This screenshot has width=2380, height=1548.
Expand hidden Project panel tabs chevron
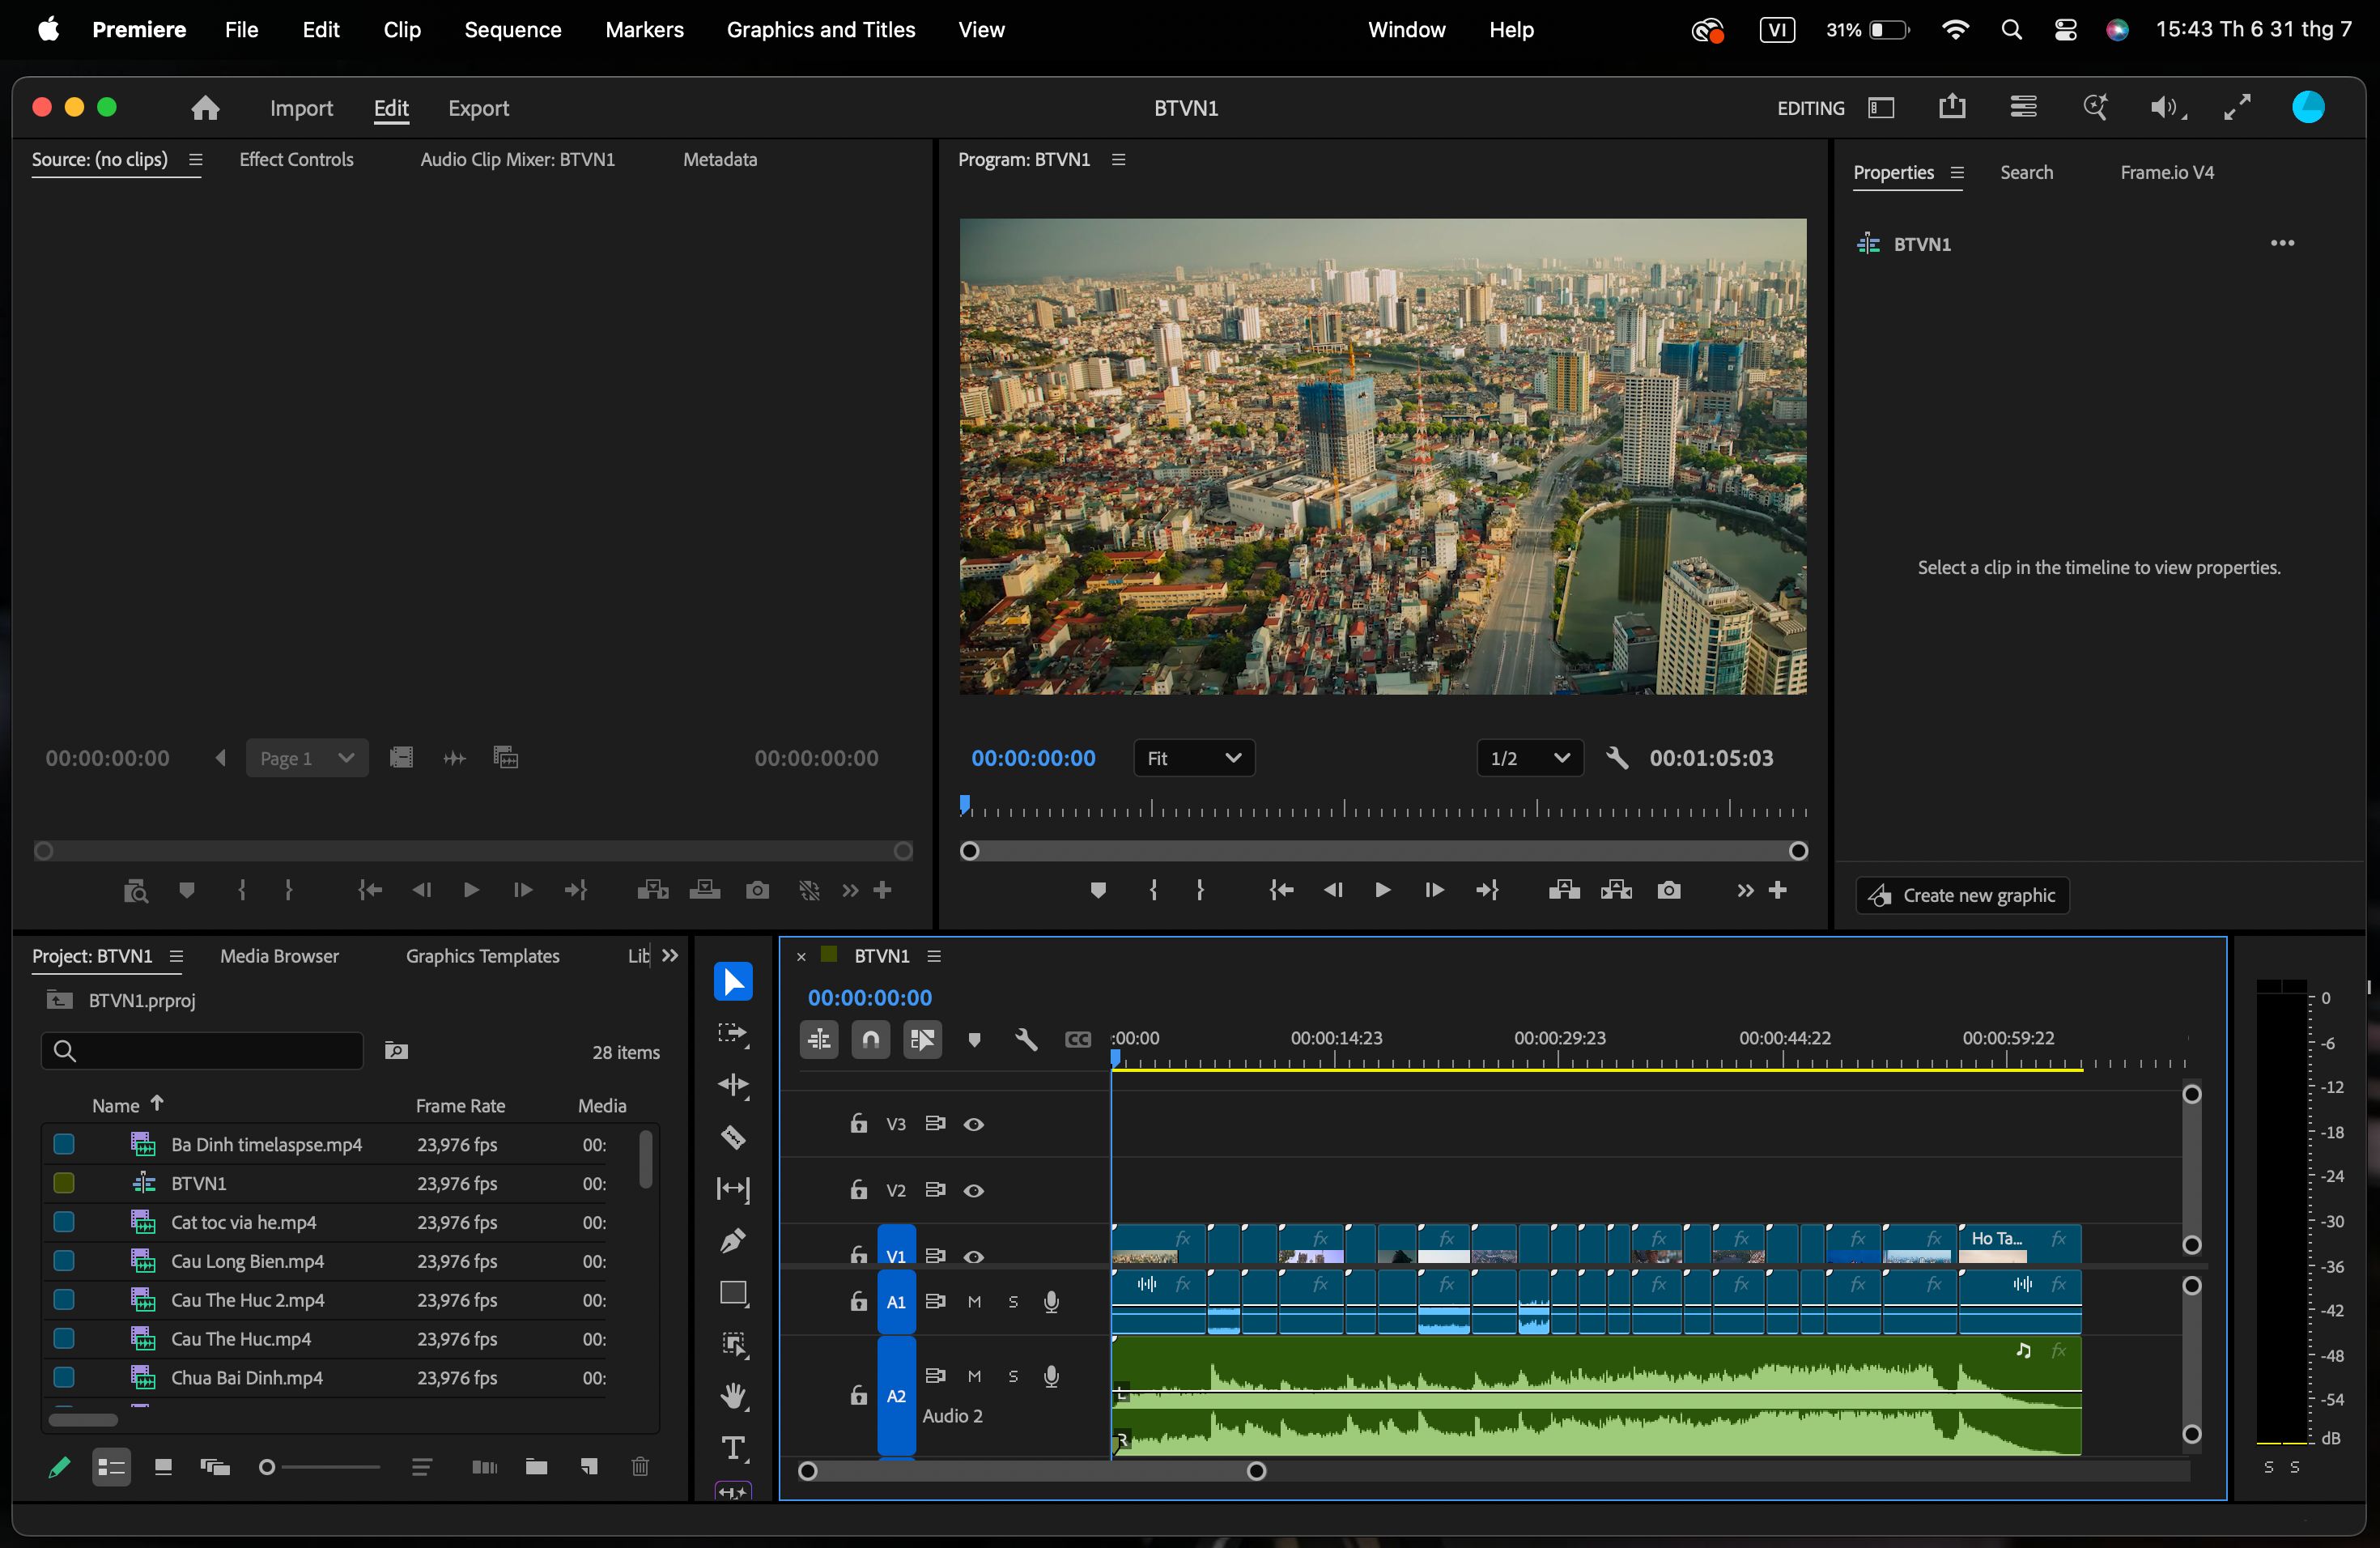pyautogui.click(x=670, y=956)
